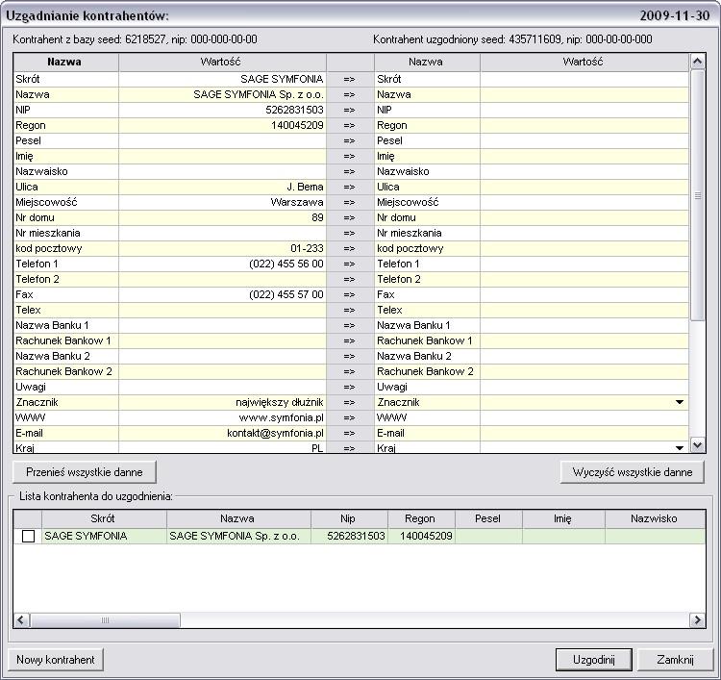Image resolution: width=721 pixels, height=680 pixels.
Task: Click the left Wartość column header
Action: (223, 62)
